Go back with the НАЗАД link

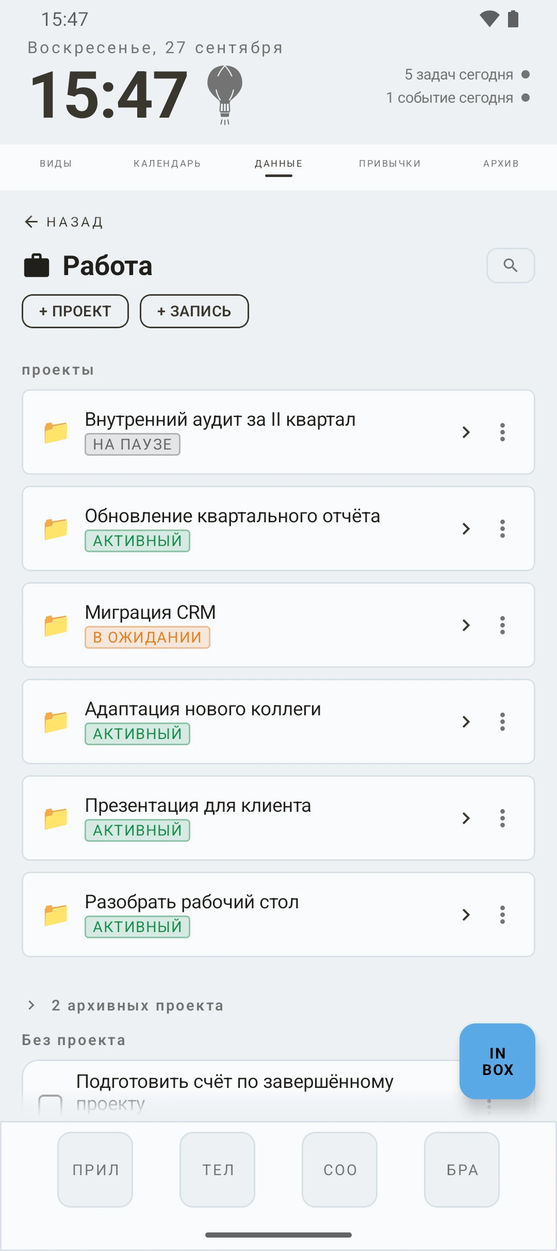[64, 222]
